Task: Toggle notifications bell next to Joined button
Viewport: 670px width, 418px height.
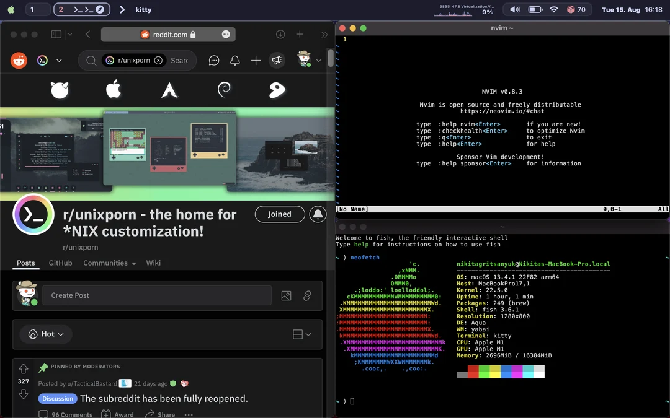Action: (317, 214)
